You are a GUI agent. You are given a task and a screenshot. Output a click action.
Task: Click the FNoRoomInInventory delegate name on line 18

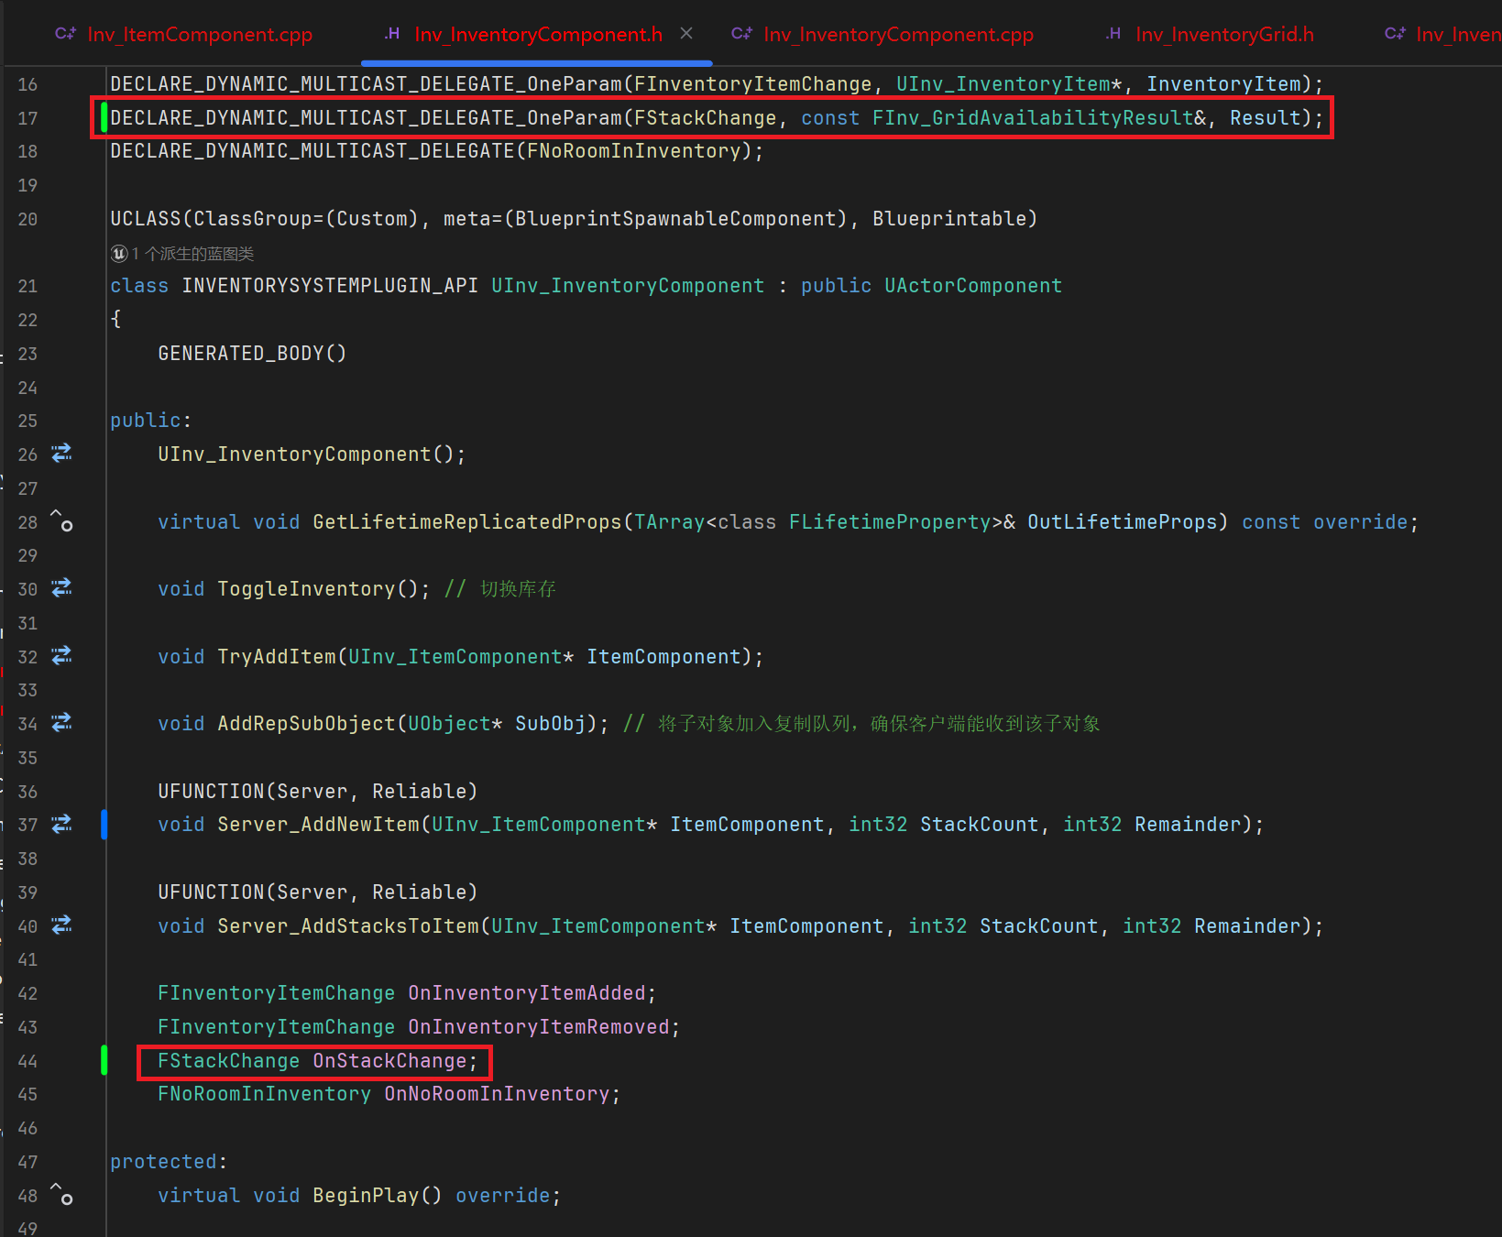click(634, 151)
